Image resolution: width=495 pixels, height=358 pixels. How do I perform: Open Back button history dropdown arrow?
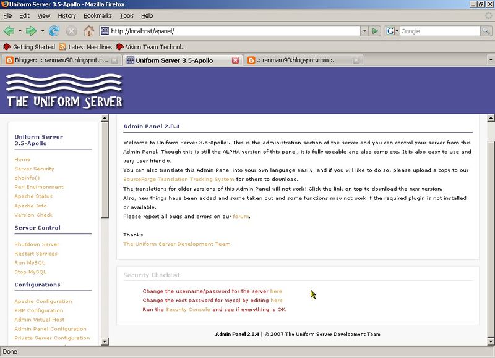(20, 31)
